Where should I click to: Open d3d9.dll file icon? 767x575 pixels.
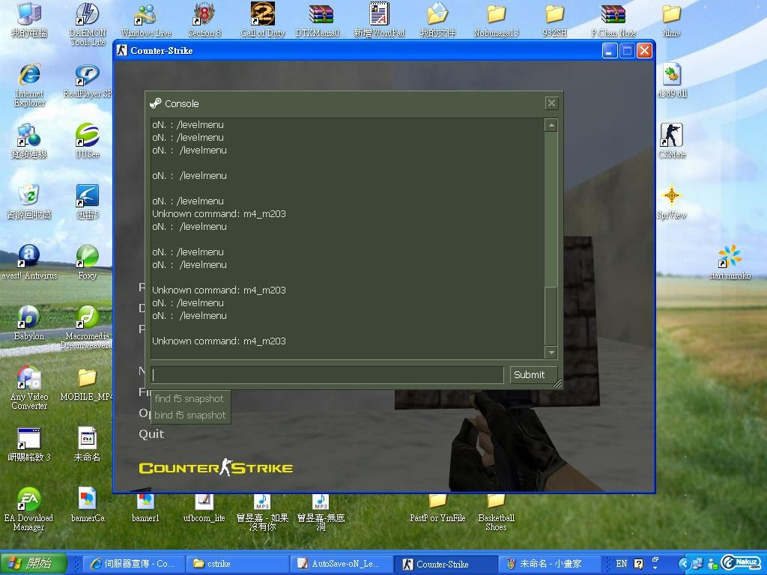672,81
